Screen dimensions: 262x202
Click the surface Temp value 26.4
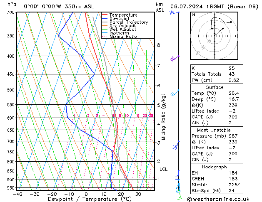click(x=234, y=93)
